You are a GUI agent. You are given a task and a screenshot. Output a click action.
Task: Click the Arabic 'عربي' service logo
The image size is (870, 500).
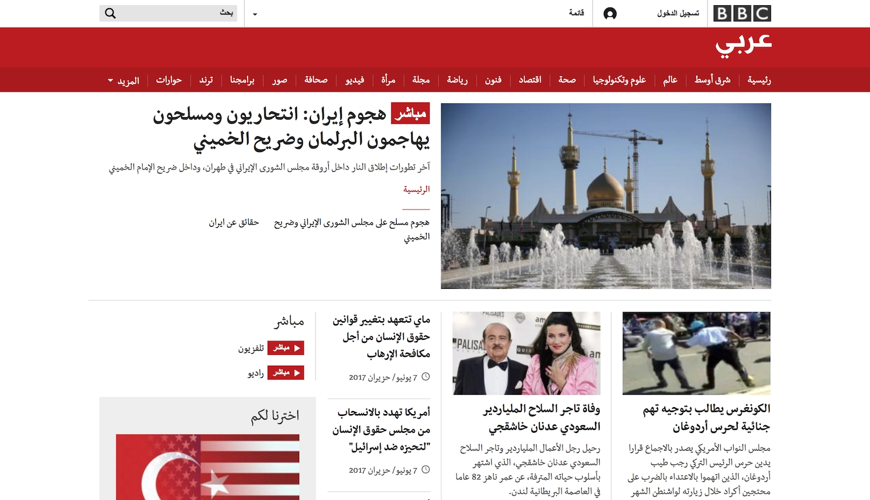point(743,45)
